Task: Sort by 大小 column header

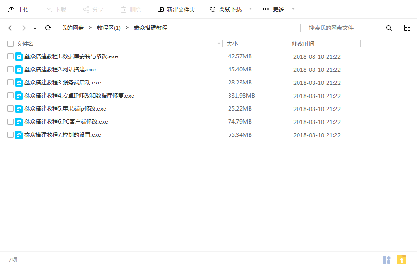Action: [x=232, y=44]
